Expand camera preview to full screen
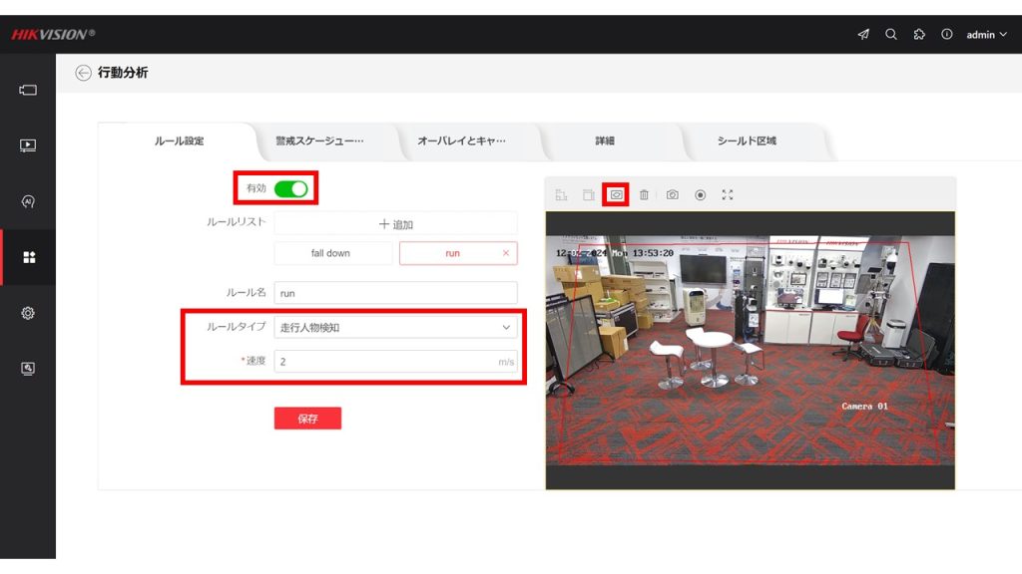 (728, 195)
